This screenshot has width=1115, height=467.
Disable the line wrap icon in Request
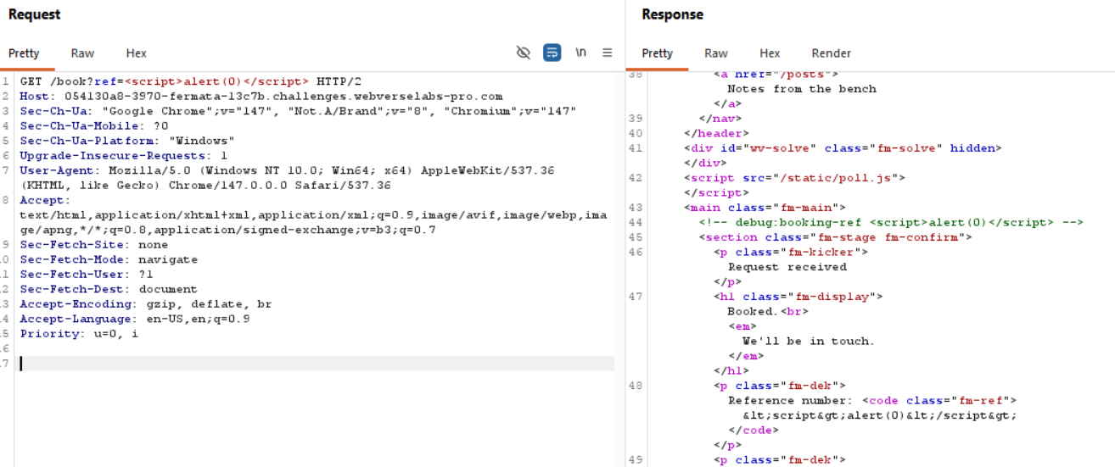click(x=552, y=53)
